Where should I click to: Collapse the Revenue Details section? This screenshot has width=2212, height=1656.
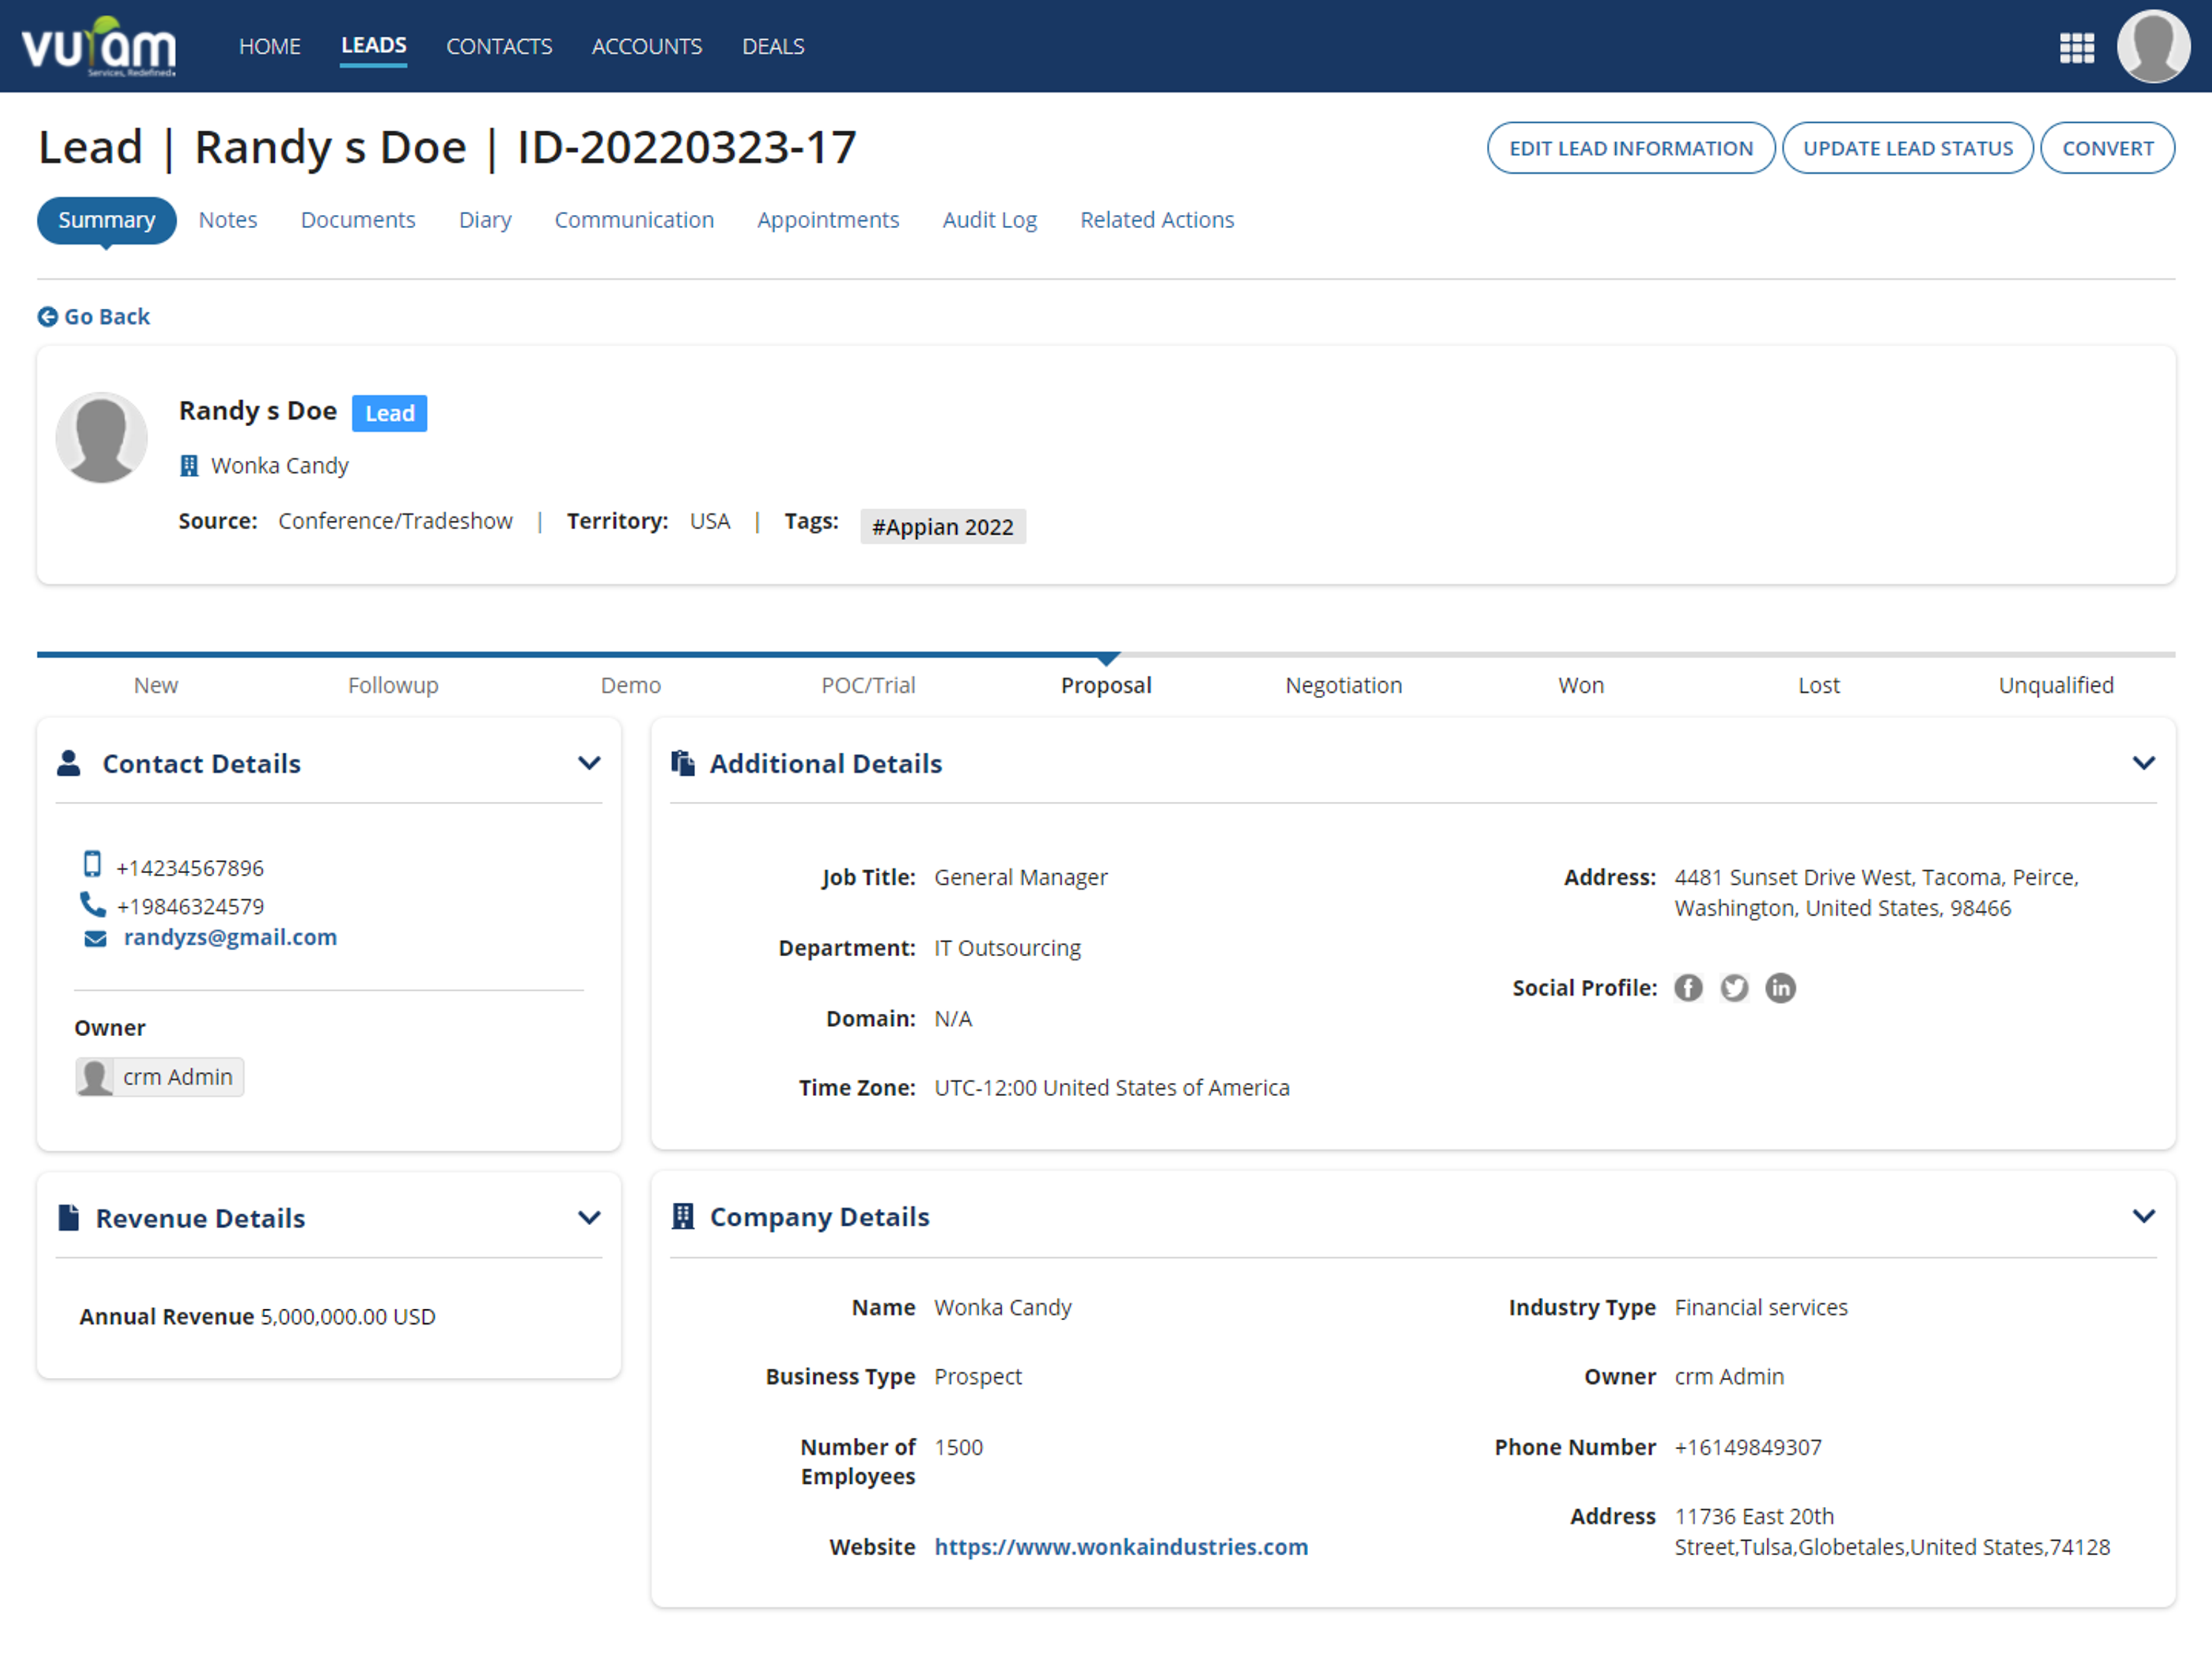[x=589, y=1218]
